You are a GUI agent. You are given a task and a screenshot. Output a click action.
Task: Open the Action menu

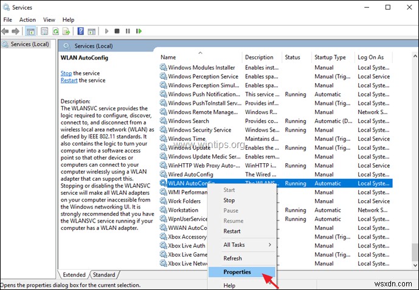point(27,19)
